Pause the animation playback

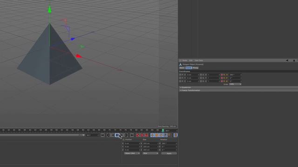pos(117,135)
